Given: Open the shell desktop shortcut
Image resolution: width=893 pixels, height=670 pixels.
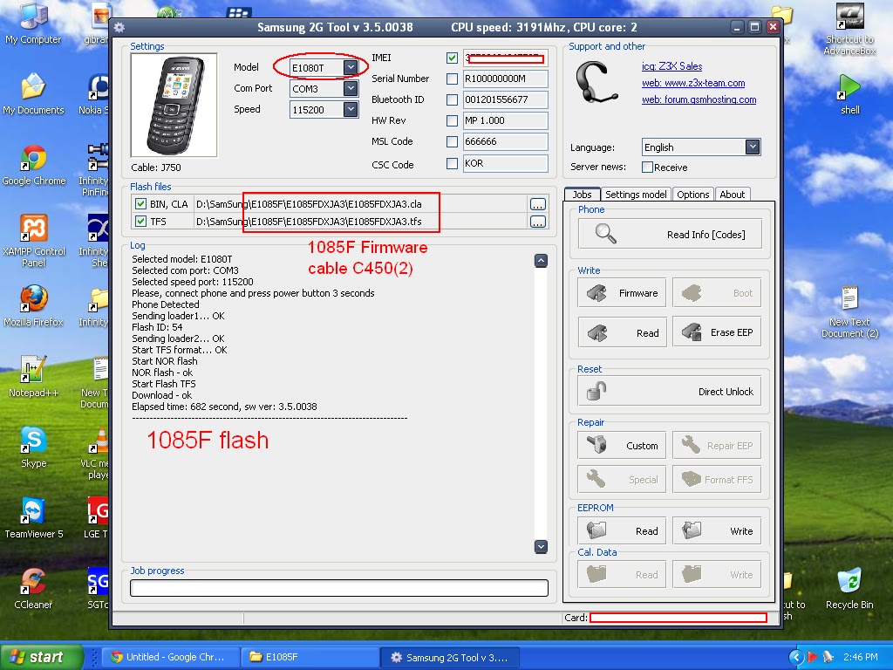Looking at the screenshot, I should point(849,94).
